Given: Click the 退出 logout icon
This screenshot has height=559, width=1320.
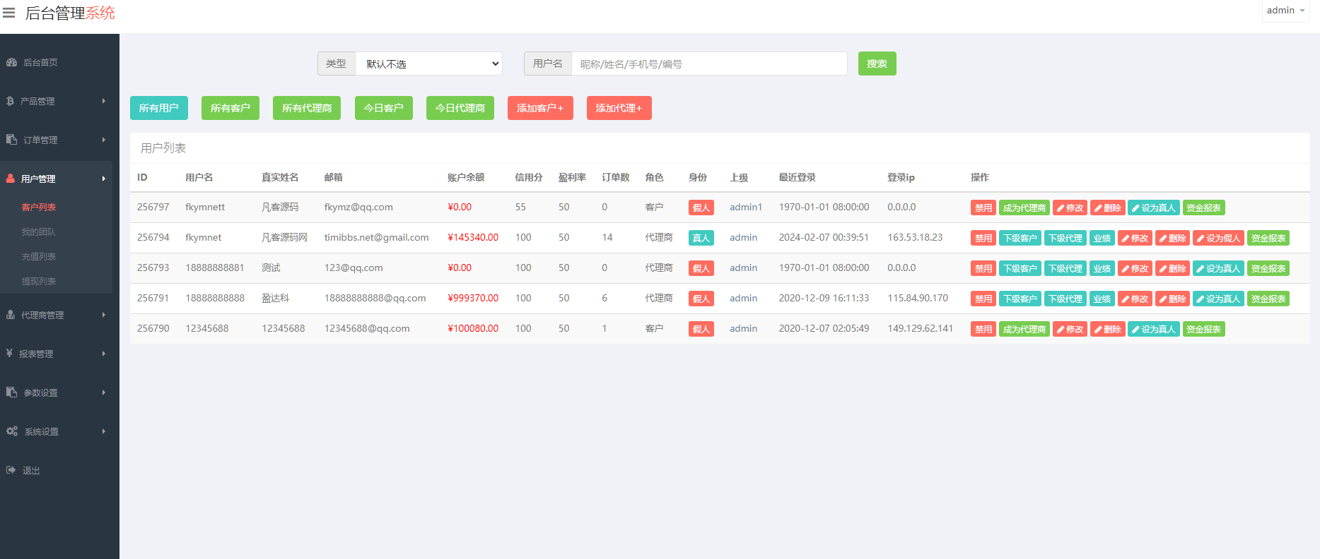Looking at the screenshot, I should coord(11,470).
